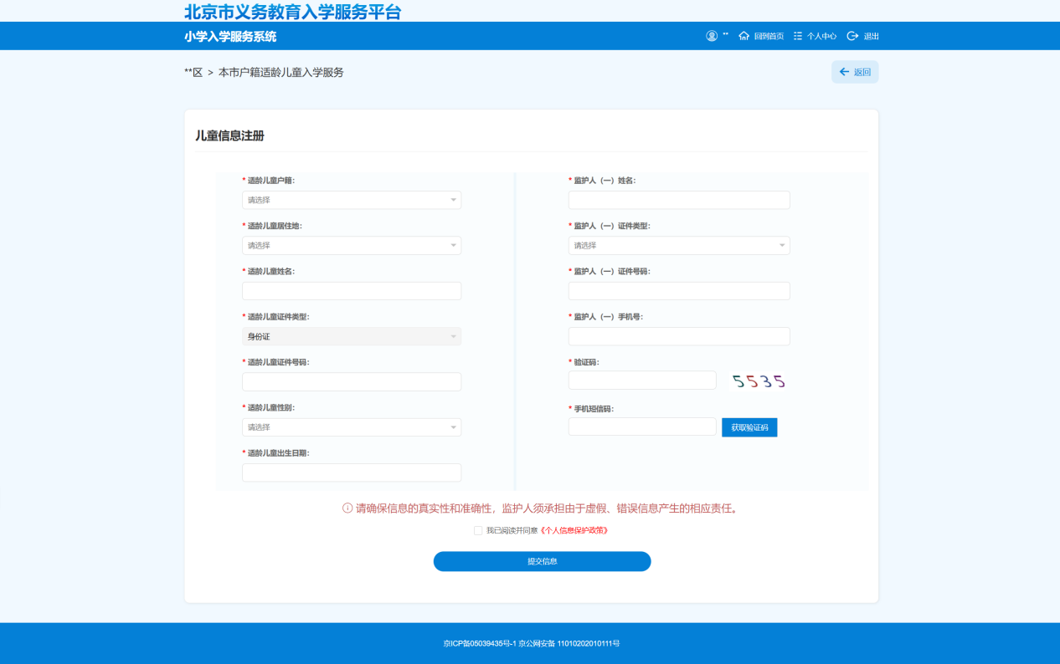Viewport: 1060px width, 664px height.
Task: Open 个人中心 list icon
Action: (x=798, y=36)
